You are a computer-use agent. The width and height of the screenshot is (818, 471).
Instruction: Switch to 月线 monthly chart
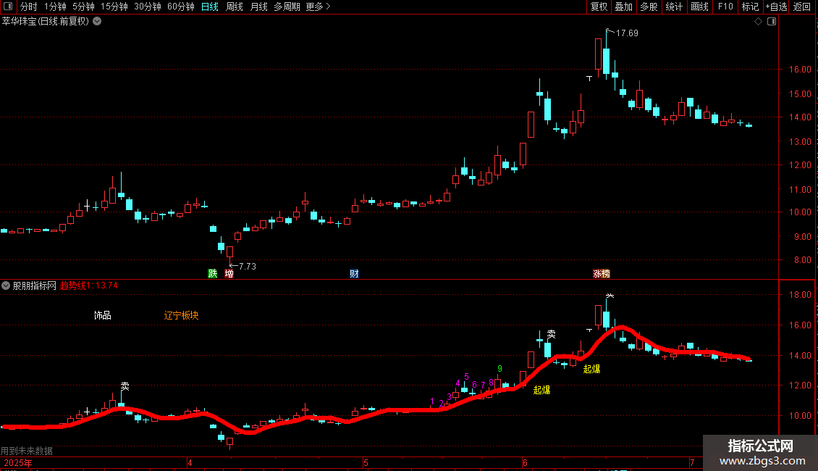[x=258, y=7]
